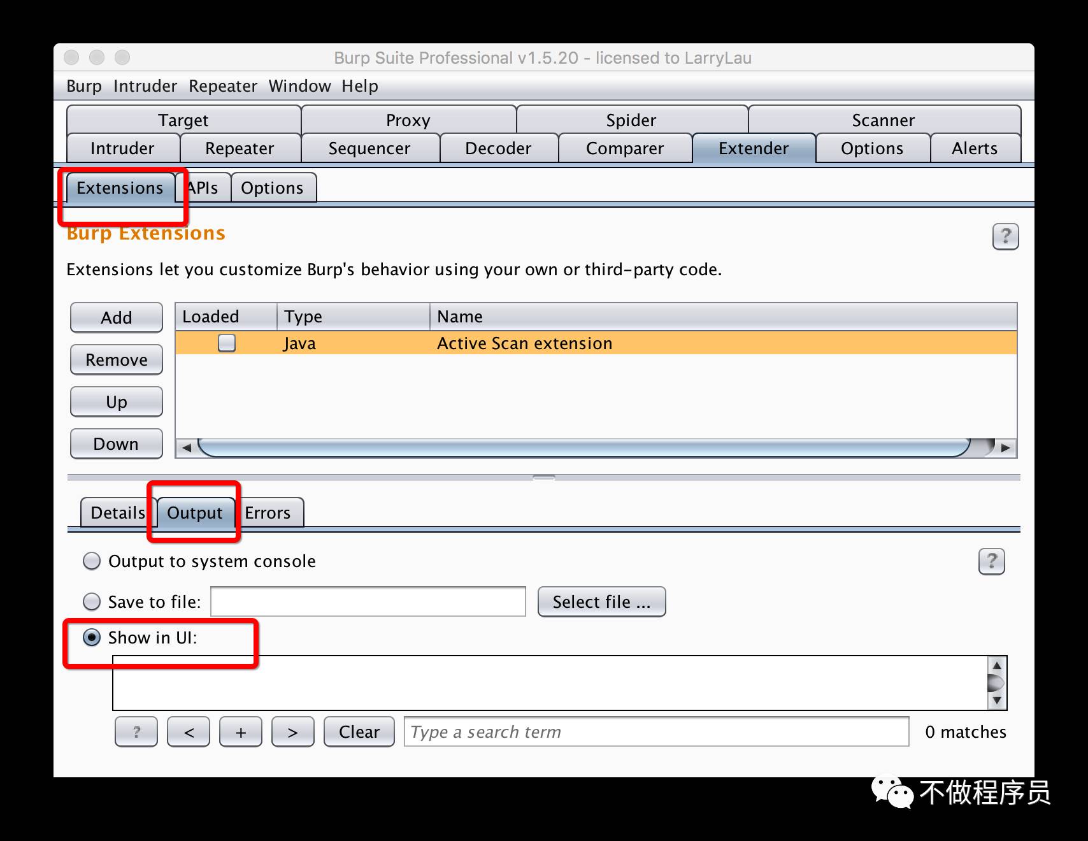Open the Repeater menu
This screenshot has height=841, width=1088.
coord(223,86)
